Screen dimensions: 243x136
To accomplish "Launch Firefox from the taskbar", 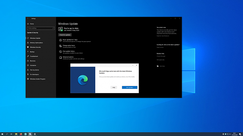I will point(21,134).
